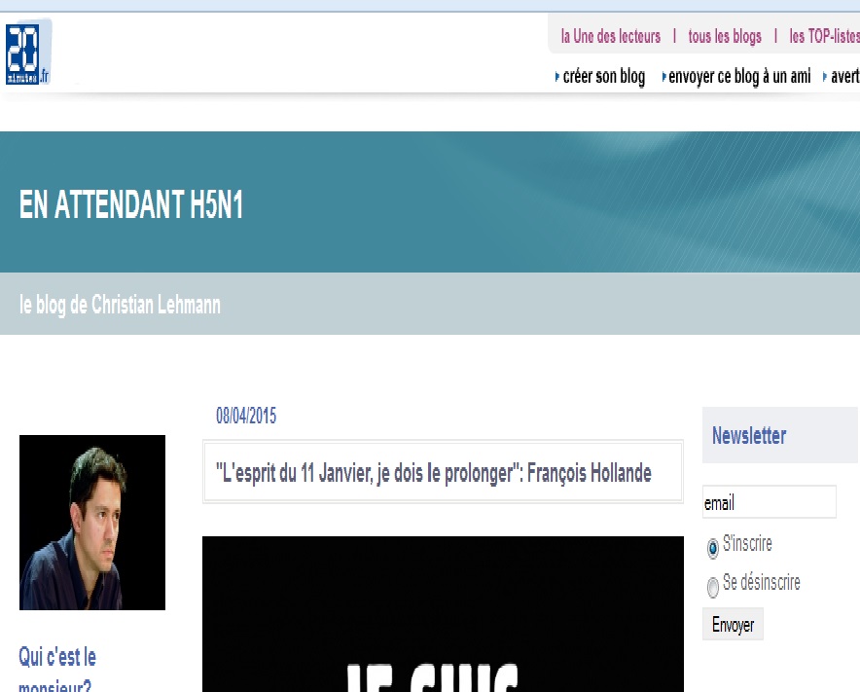Open 'la Une des lecteurs' link
860x692 pixels.
click(610, 36)
